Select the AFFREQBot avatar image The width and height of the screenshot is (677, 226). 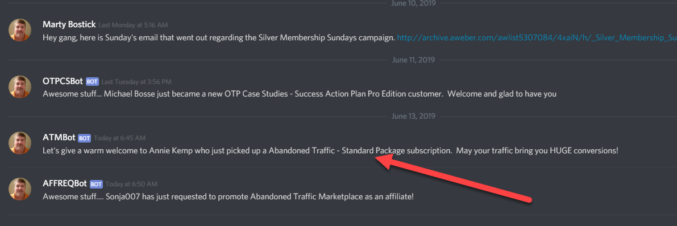(20, 189)
